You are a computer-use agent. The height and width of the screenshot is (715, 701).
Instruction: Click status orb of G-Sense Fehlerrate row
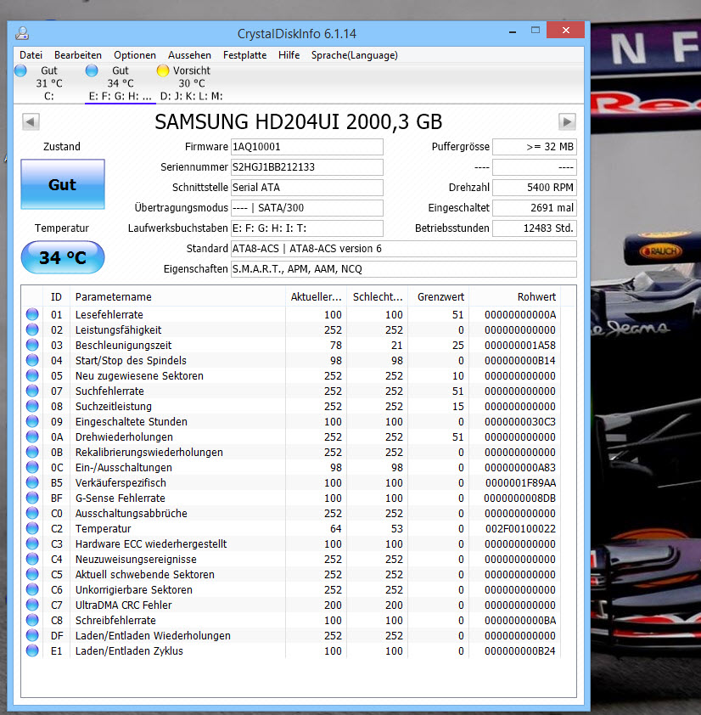32,498
